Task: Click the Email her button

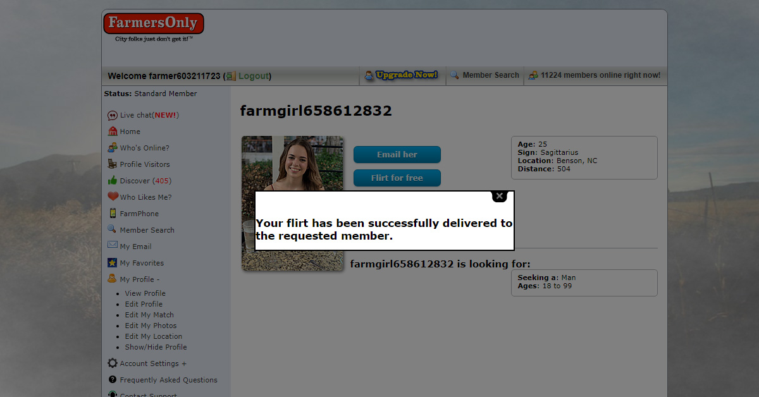Action: (x=397, y=155)
